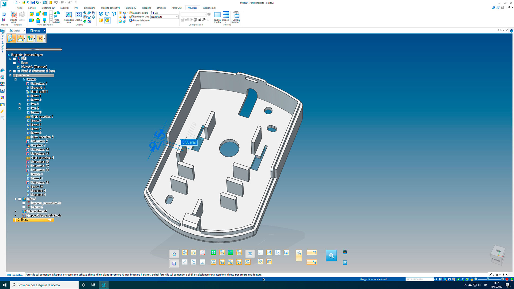
Task: Toggle the Schizzi visibility checkbox
Action: pyautogui.click(x=20, y=199)
